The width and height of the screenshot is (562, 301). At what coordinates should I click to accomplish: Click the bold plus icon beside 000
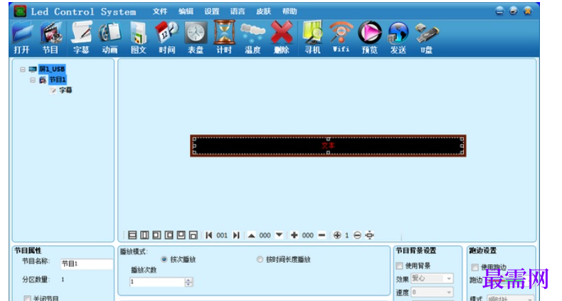[x=295, y=235]
